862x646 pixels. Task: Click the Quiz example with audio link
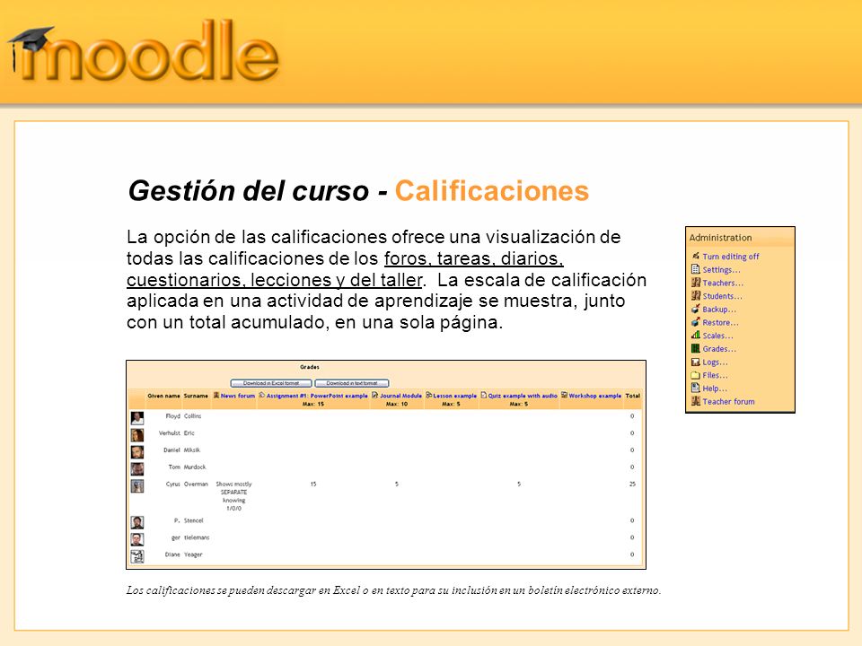click(x=523, y=396)
